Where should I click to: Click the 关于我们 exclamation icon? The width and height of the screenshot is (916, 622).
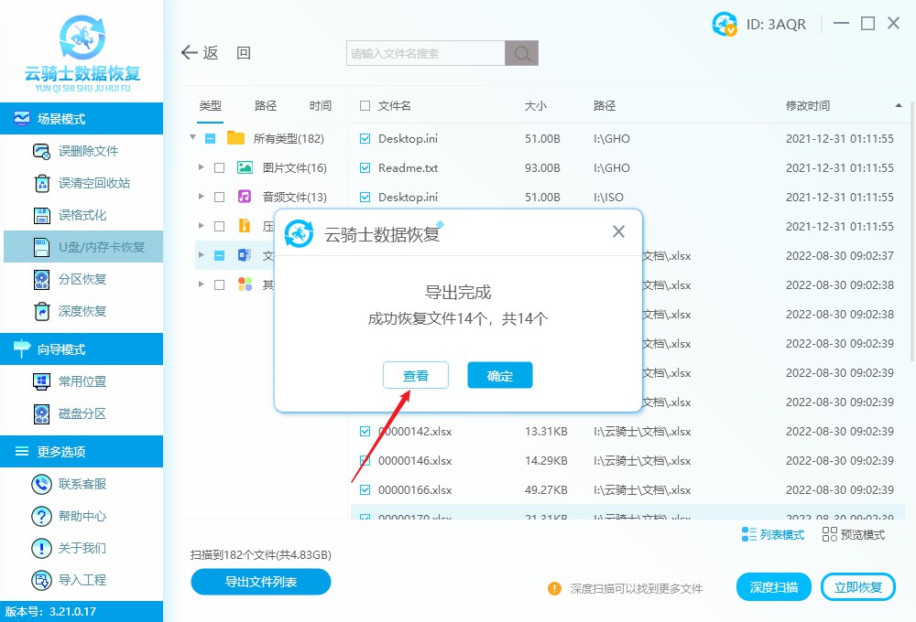41,548
